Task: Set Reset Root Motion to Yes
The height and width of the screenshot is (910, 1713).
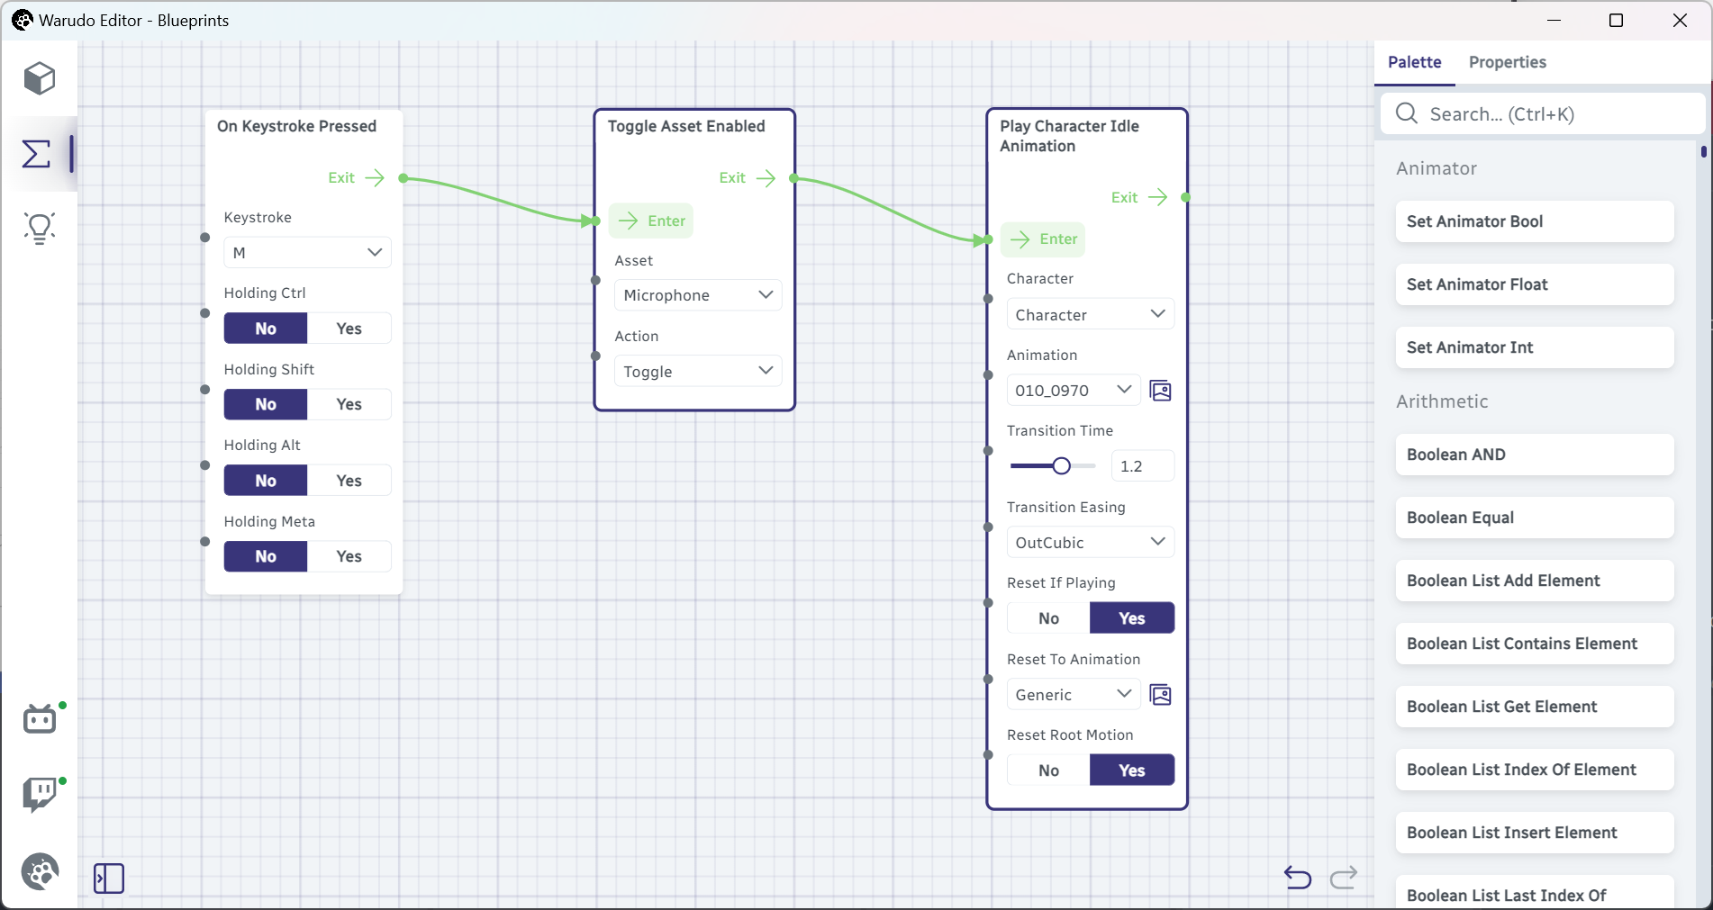Action: click(1132, 770)
